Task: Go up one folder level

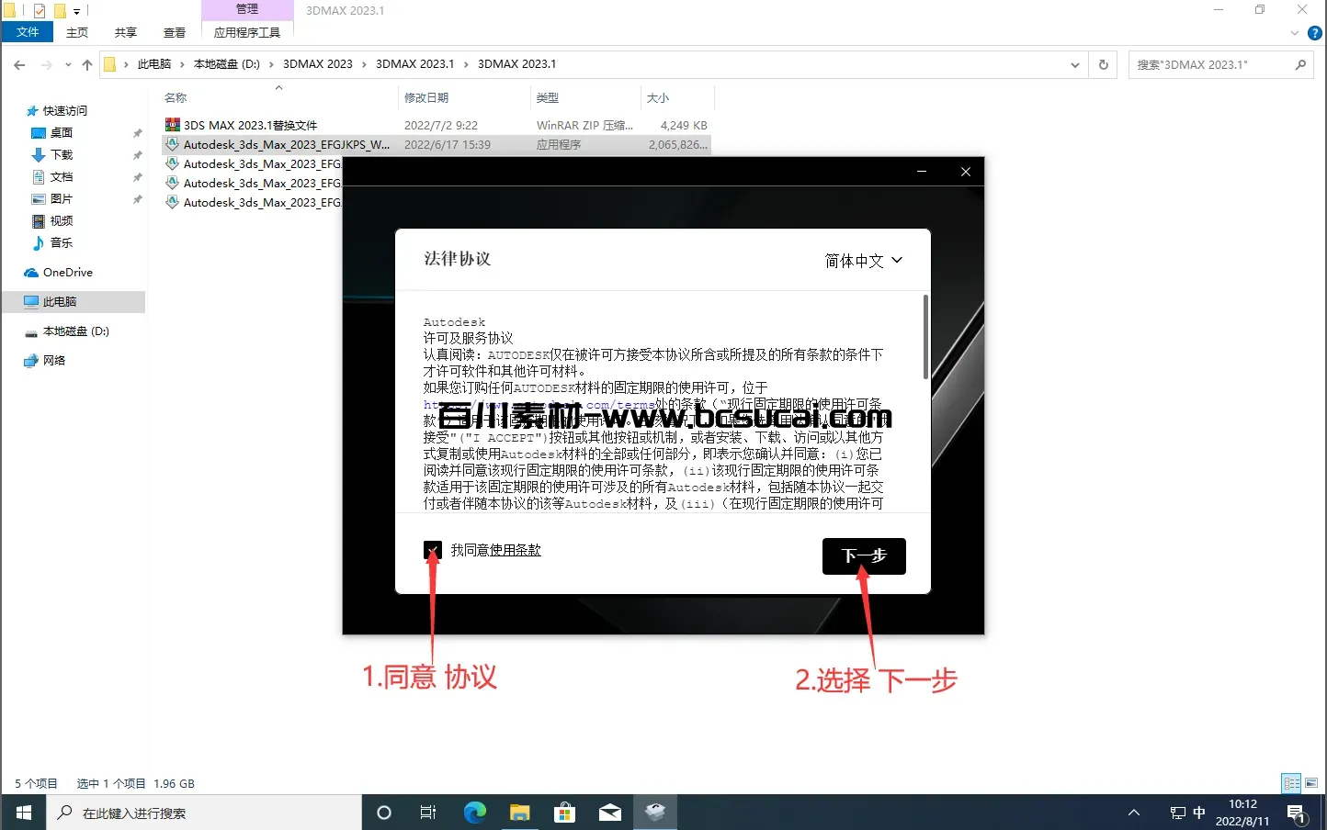Action: [87, 64]
